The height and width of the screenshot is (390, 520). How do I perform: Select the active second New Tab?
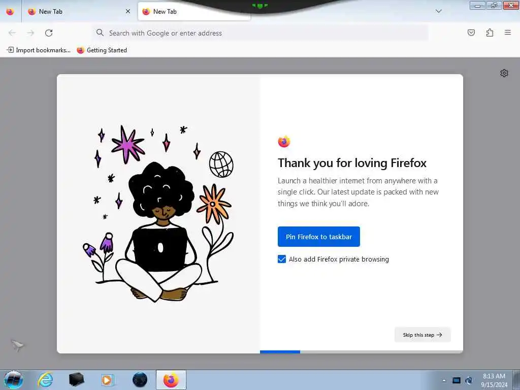(194, 12)
